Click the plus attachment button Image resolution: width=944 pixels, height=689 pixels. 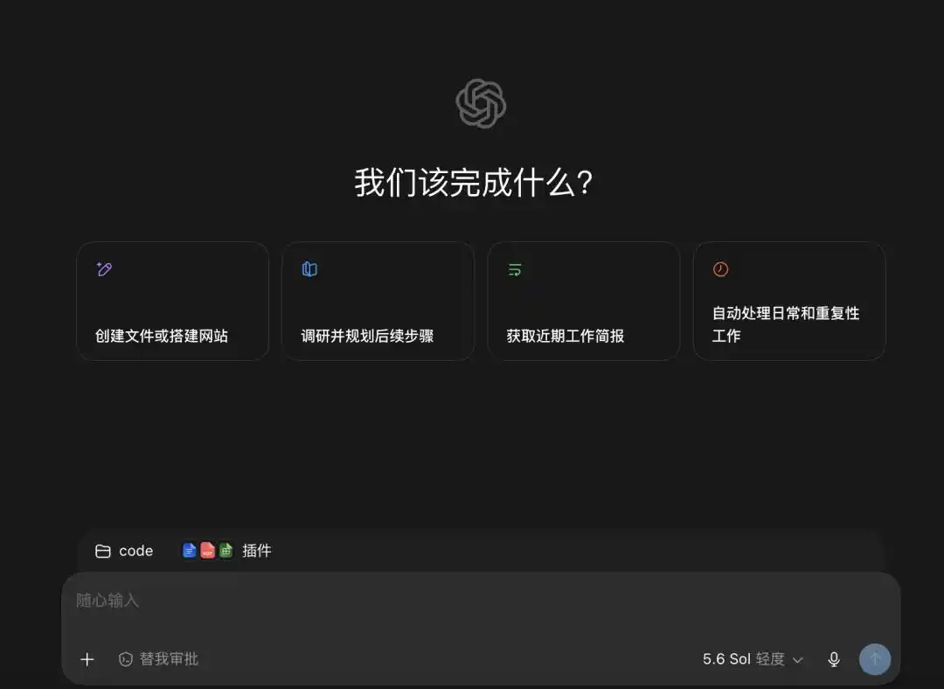coord(87,659)
